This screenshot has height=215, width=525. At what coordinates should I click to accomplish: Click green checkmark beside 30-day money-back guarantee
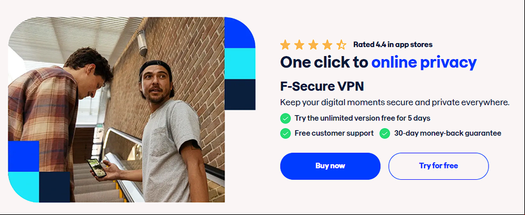pyautogui.click(x=384, y=133)
